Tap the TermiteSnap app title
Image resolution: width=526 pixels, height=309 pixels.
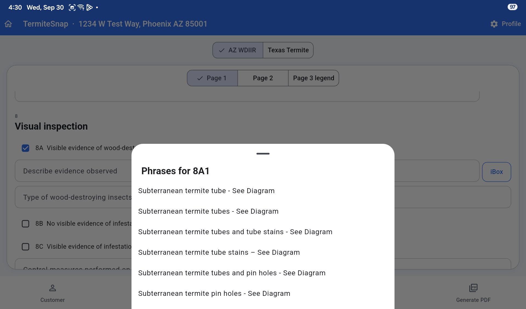pos(45,24)
